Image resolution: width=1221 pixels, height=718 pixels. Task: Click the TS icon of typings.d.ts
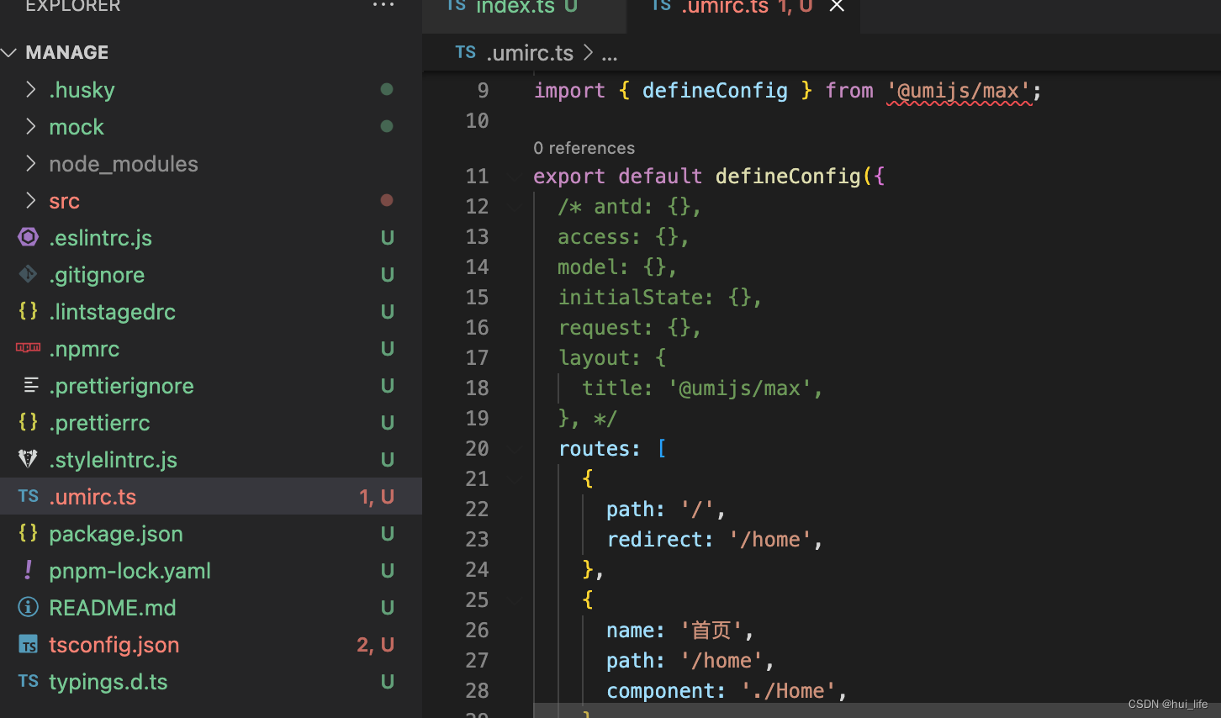tap(28, 681)
